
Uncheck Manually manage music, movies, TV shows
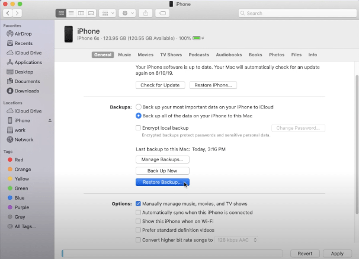click(138, 203)
